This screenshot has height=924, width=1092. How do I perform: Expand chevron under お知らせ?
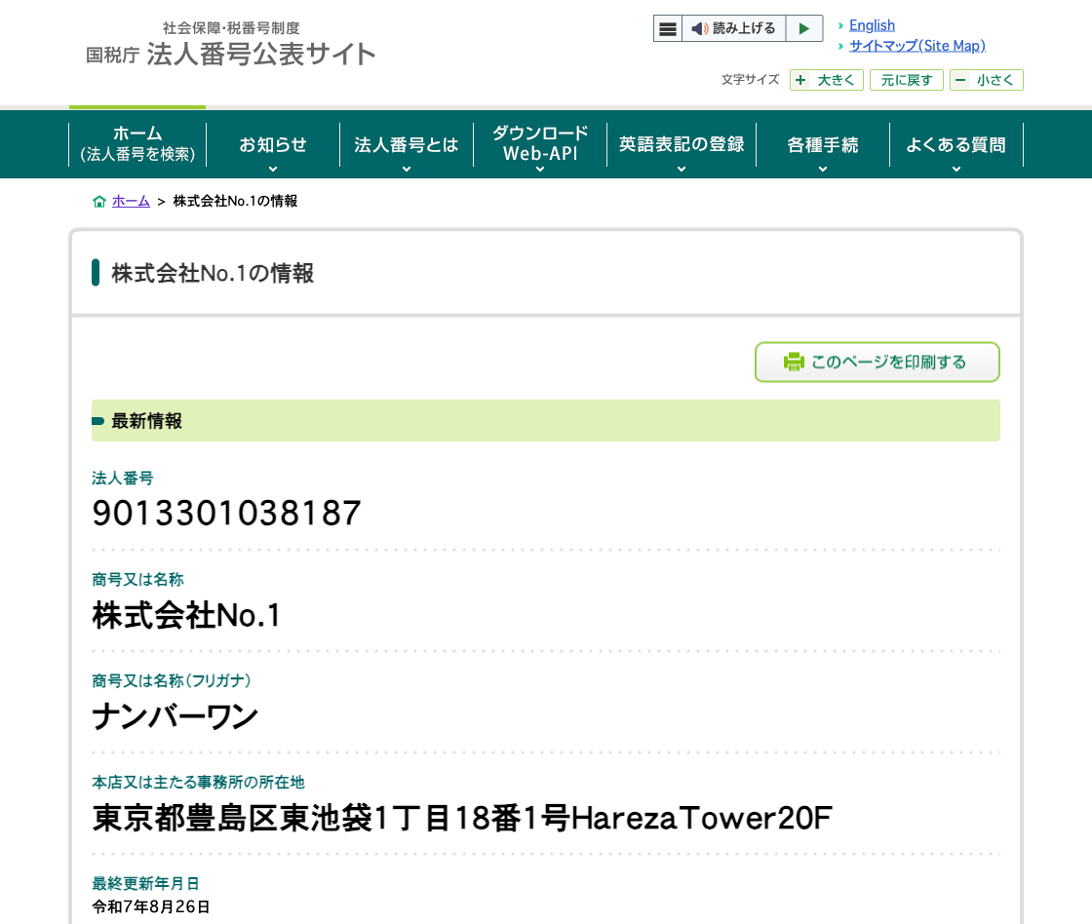tap(273, 170)
